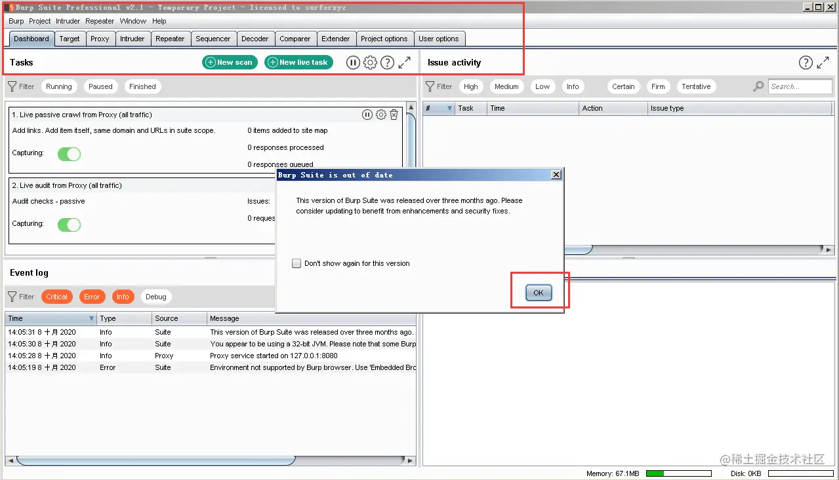Expand the Tasks panel to full screen

coord(404,62)
